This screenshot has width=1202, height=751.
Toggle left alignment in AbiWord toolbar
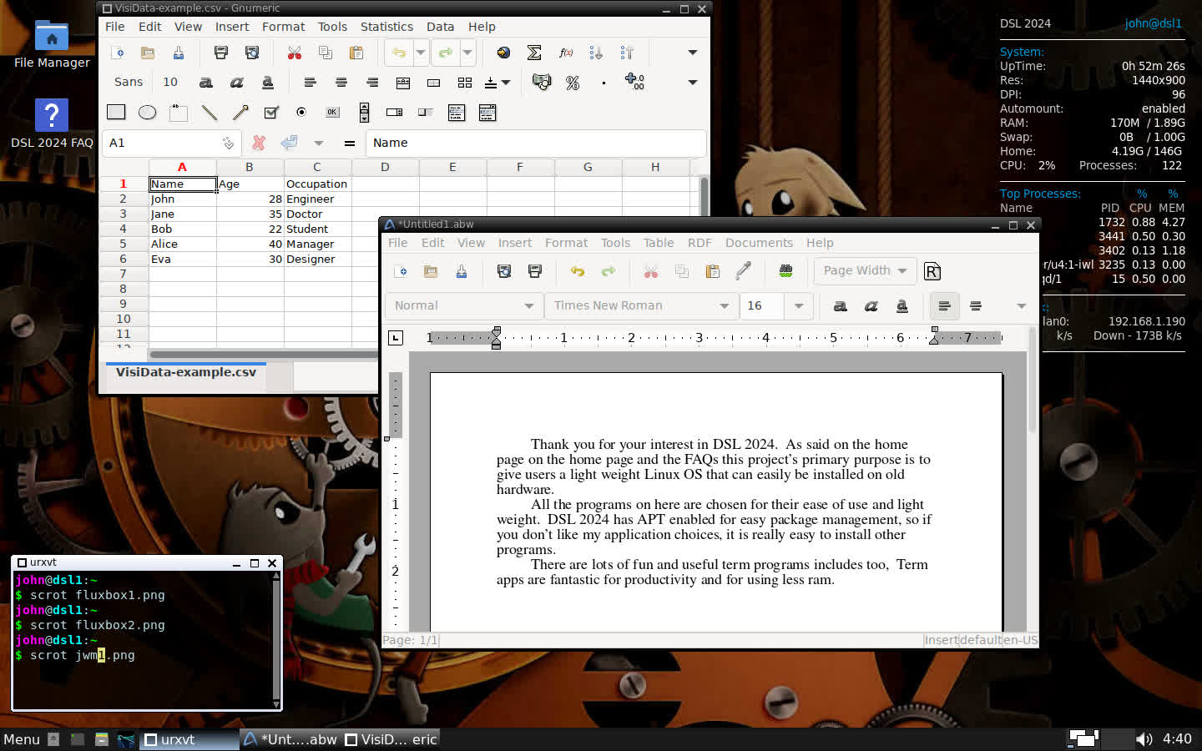pos(944,306)
